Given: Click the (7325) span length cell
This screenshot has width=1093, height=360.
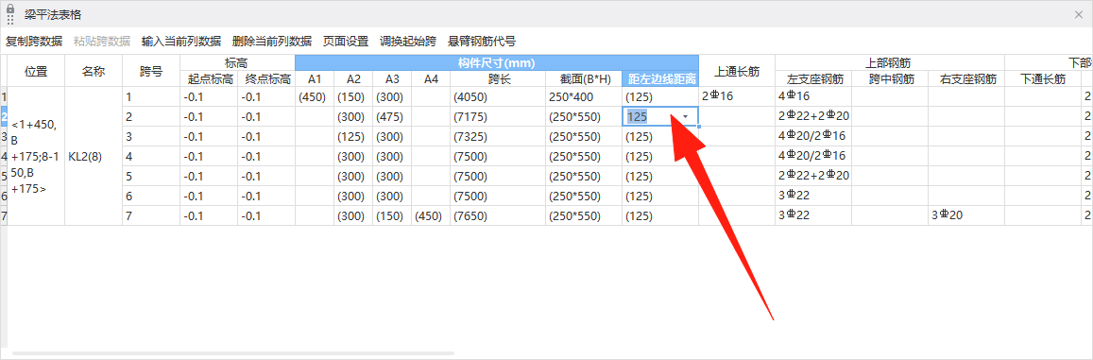Looking at the screenshot, I should pyautogui.click(x=498, y=137).
